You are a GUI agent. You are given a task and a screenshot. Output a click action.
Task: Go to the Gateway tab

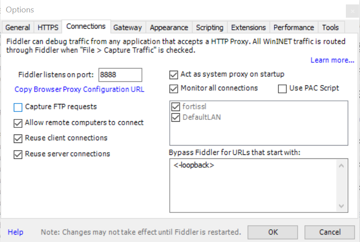127,27
